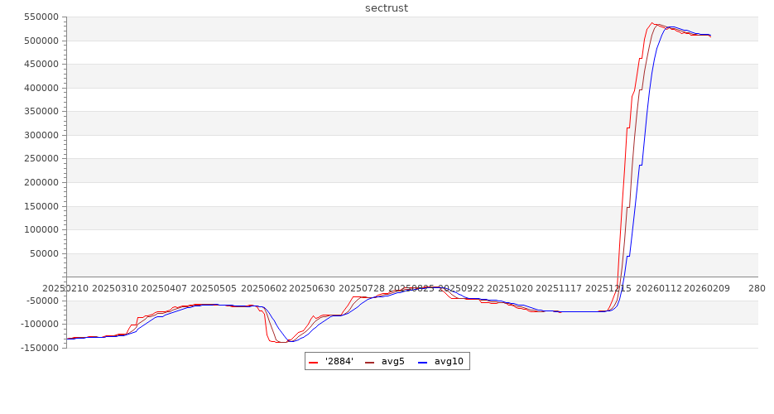Image resolution: width=774 pixels, height=414 pixels.
Task: Click the 20250602 date label
Action: click(x=264, y=288)
